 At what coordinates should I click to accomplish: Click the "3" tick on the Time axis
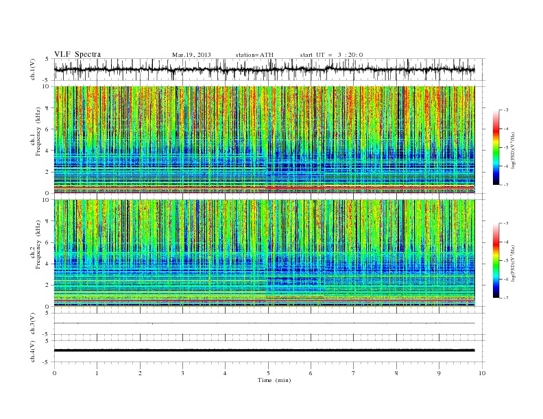[182, 373]
